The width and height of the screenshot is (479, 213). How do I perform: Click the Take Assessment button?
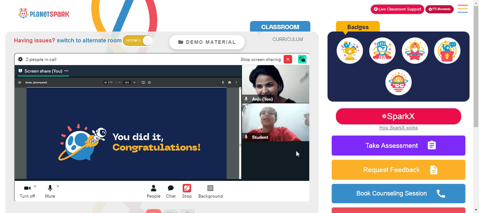[399, 146]
